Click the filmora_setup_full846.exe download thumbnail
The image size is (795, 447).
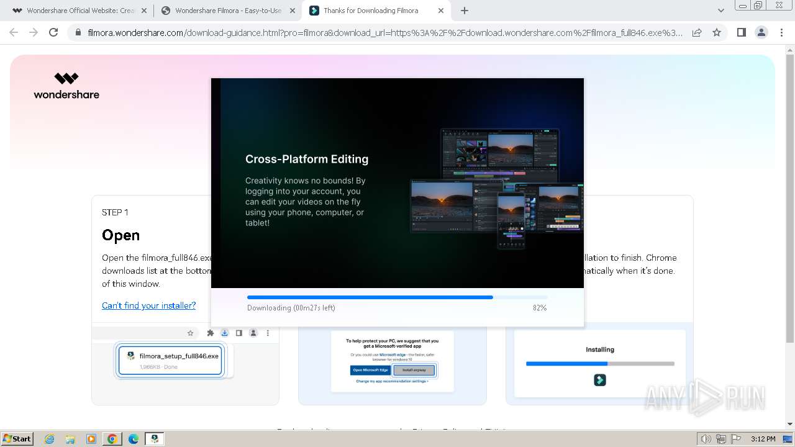[x=170, y=360]
